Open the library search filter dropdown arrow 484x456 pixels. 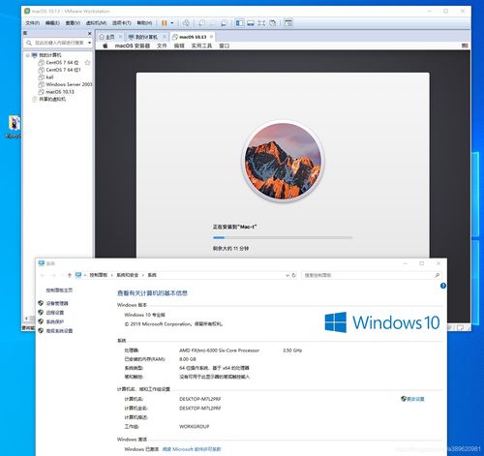pyautogui.click(x=89, y=43)
